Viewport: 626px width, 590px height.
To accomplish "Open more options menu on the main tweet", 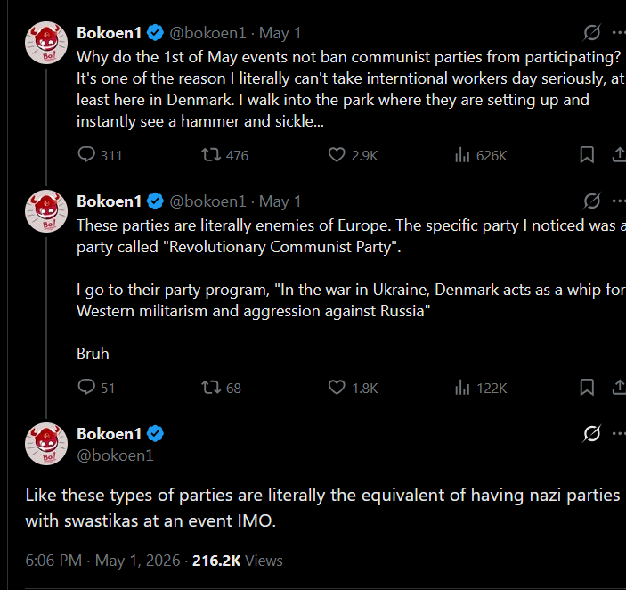I will pos(619,434).
